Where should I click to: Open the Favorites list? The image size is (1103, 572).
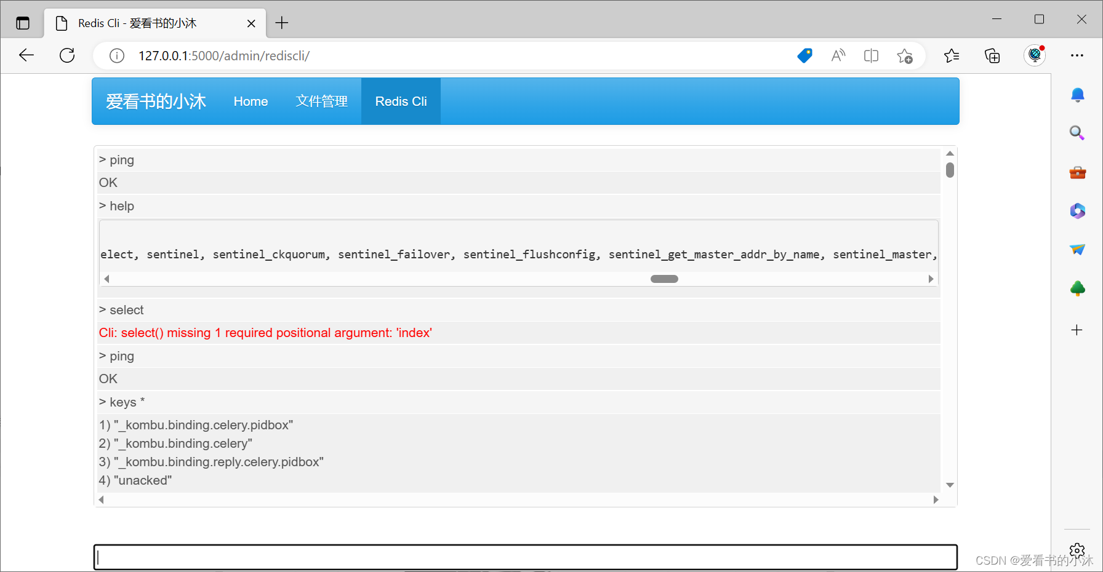952,56
